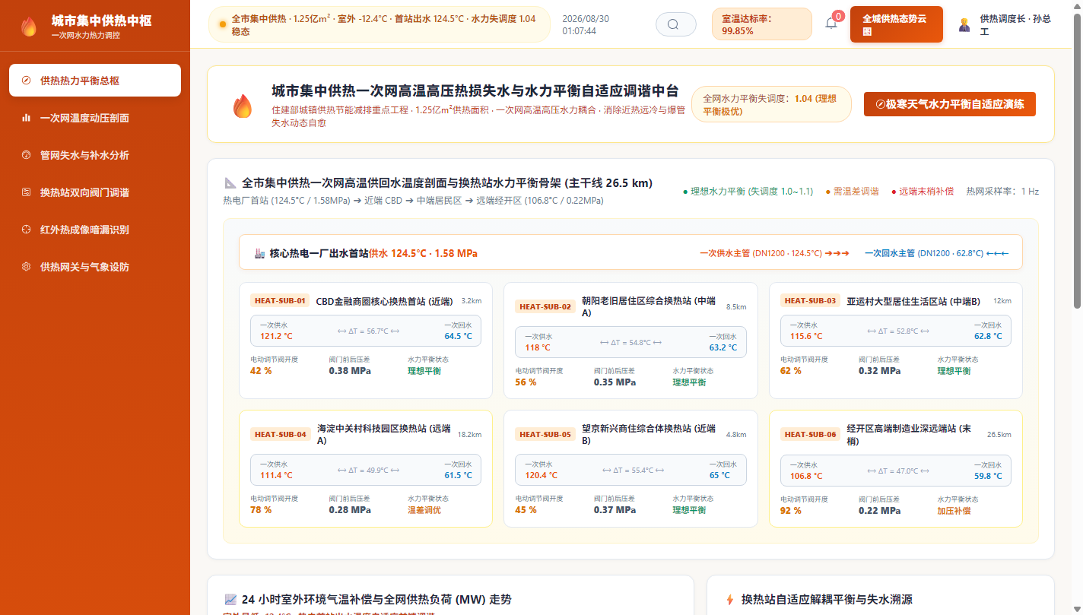Open the 换热站双向阀门调谐 menu item

point(95,192)
